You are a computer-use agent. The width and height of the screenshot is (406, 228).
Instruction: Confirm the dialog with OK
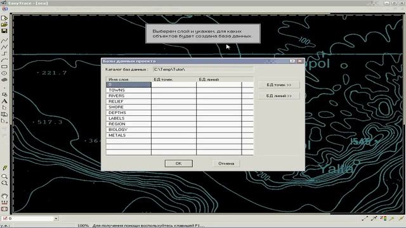[x=179, y=163]
